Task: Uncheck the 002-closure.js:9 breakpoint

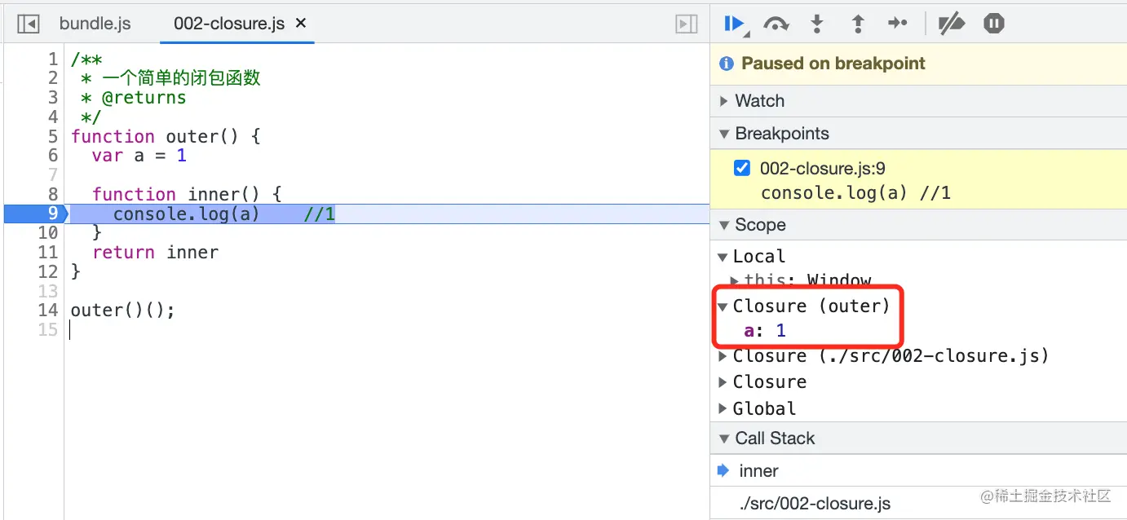Action: click(x=742, y=168)
